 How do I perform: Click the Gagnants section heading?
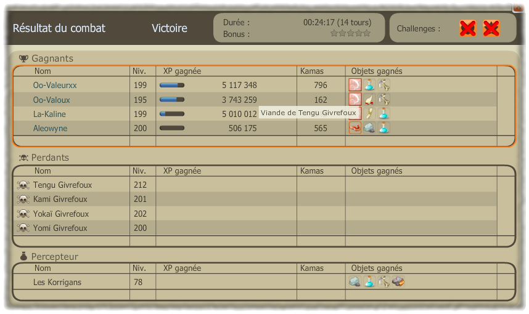[x=52, y=58]
